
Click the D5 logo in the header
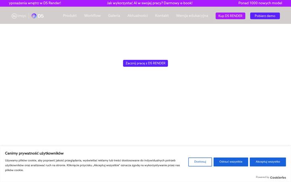coord(38,16)
